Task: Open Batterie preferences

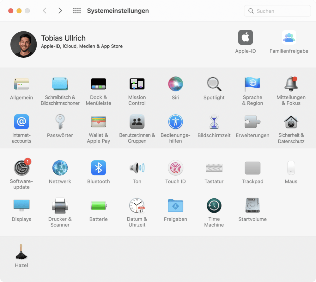Action: click(x=99, y=206)
